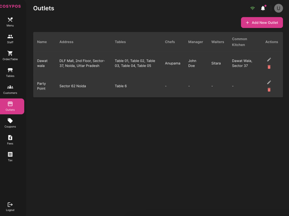This screenshot has width=289, height=216.
Task: Click the Name column header
Action: [x=42, y=42]
